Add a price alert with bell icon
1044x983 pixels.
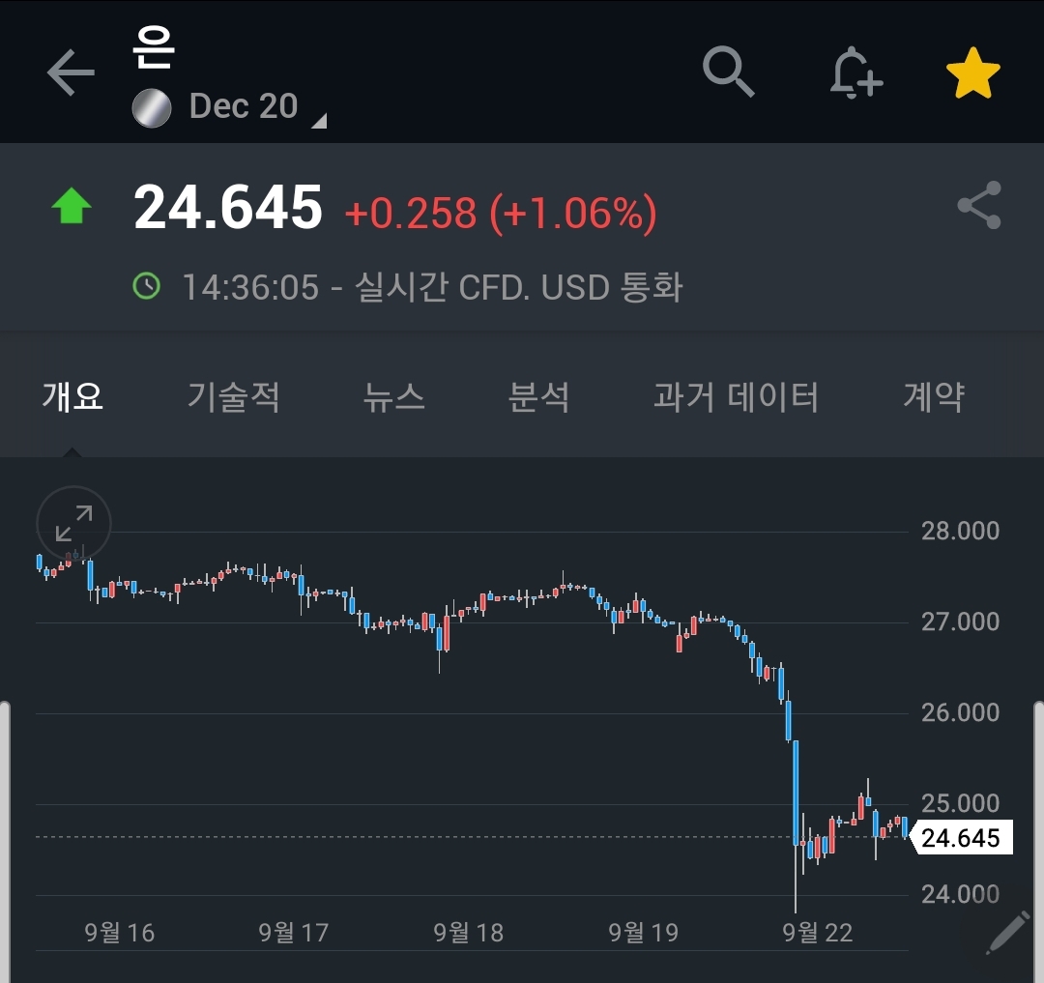856,72
